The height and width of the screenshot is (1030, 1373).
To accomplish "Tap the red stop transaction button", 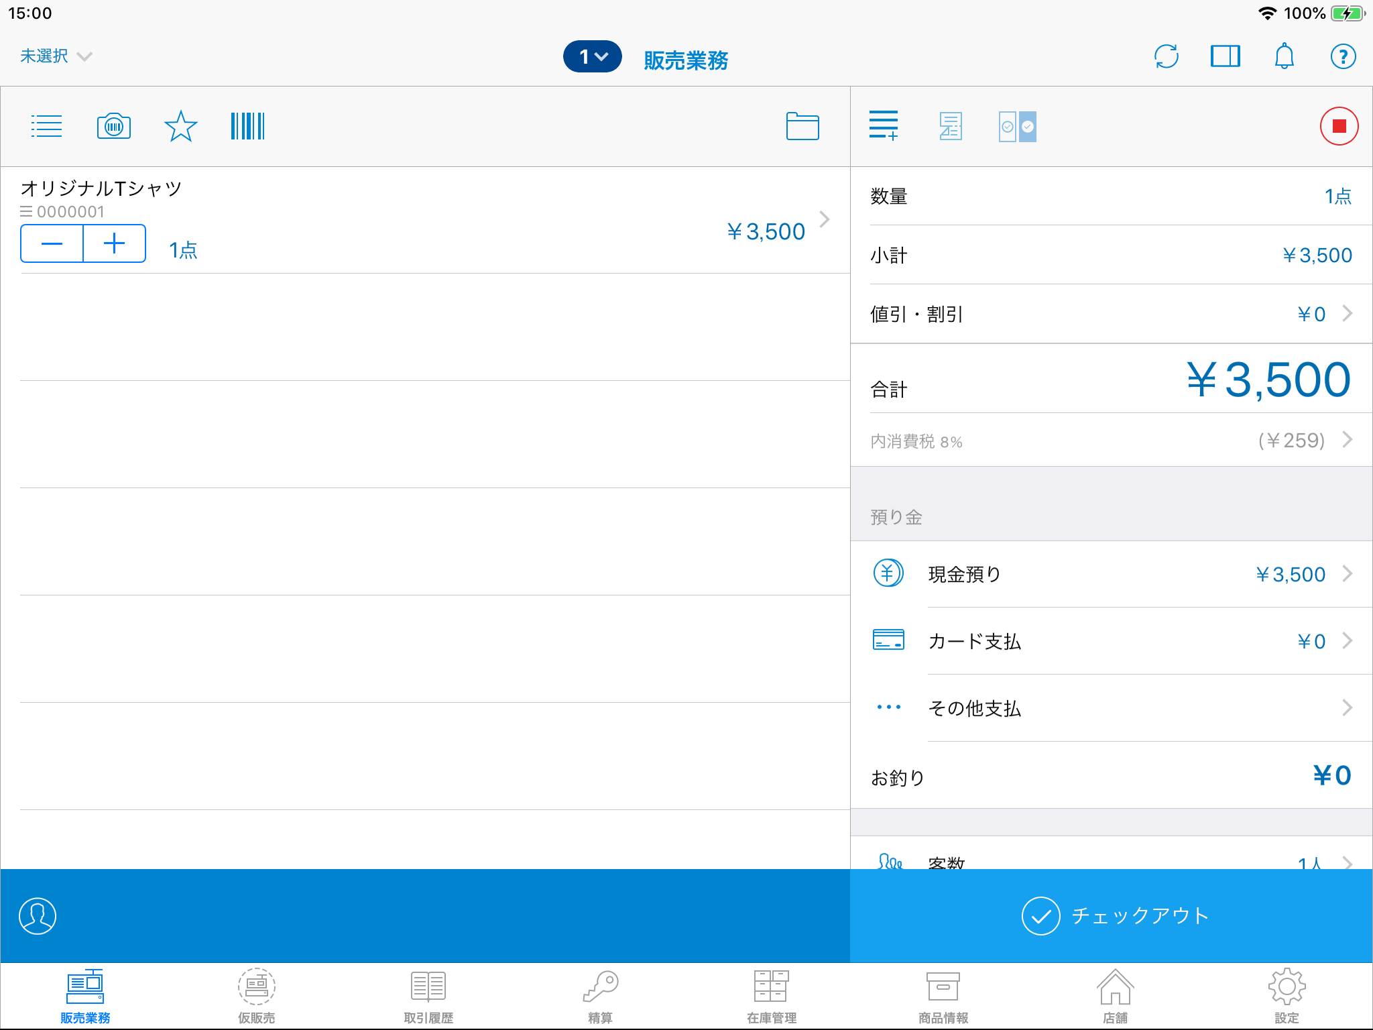I will (x=1339, y=126).
